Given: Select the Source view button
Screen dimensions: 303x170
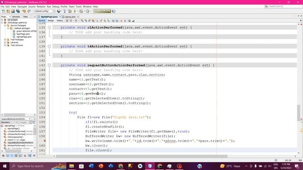Looking at the screenshot, I should (42, 21).
